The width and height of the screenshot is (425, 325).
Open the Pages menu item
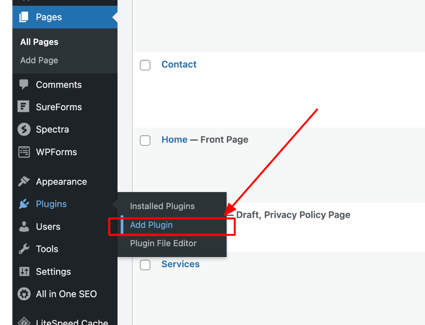pyautogui.click(x=65, y=17)
